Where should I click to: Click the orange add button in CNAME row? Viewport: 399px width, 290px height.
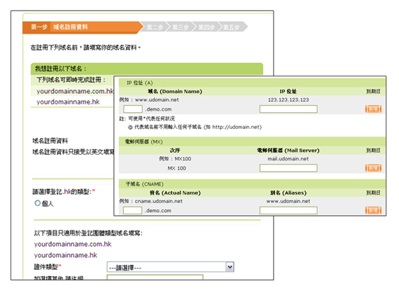373,211
